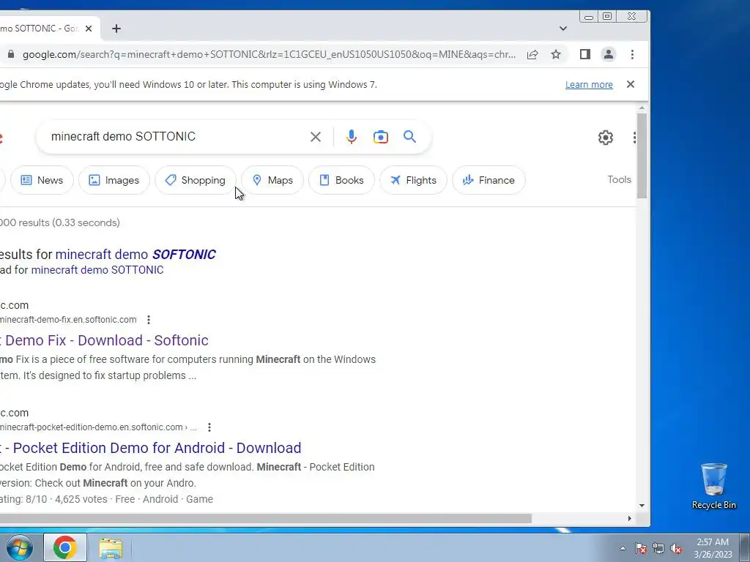The width and height of the screenshot is (750, 562).
Task: Clear the search query with X
Action: tap(316, 137)
